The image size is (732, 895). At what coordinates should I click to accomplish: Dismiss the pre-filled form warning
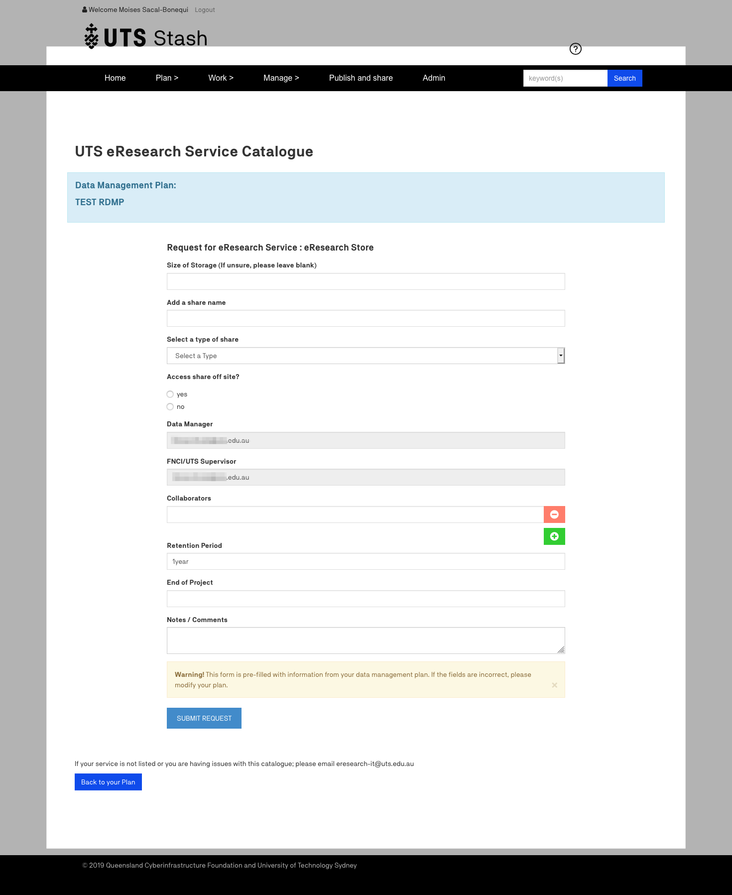[x=554, y=685]
